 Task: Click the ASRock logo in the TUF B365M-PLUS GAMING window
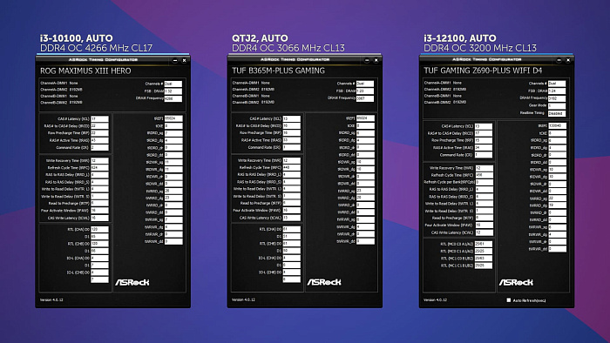(323, 282)
